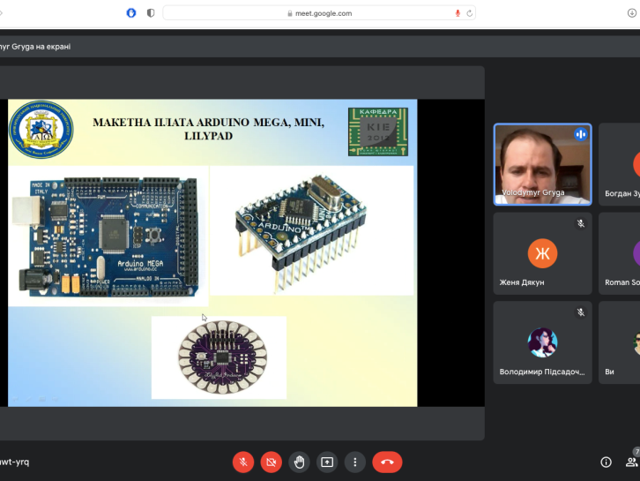640x481 pixels.
Task: Click the audio indicator on Volodymyr's tile
Action: coord(580,134)
